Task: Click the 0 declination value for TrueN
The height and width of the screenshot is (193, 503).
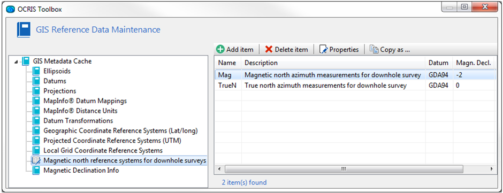Action: click(457, 86)
